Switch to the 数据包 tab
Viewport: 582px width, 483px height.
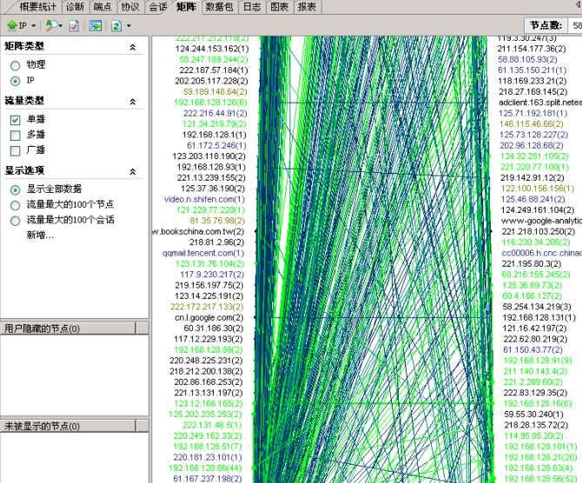pyautogui.click(x=220, y=6)
